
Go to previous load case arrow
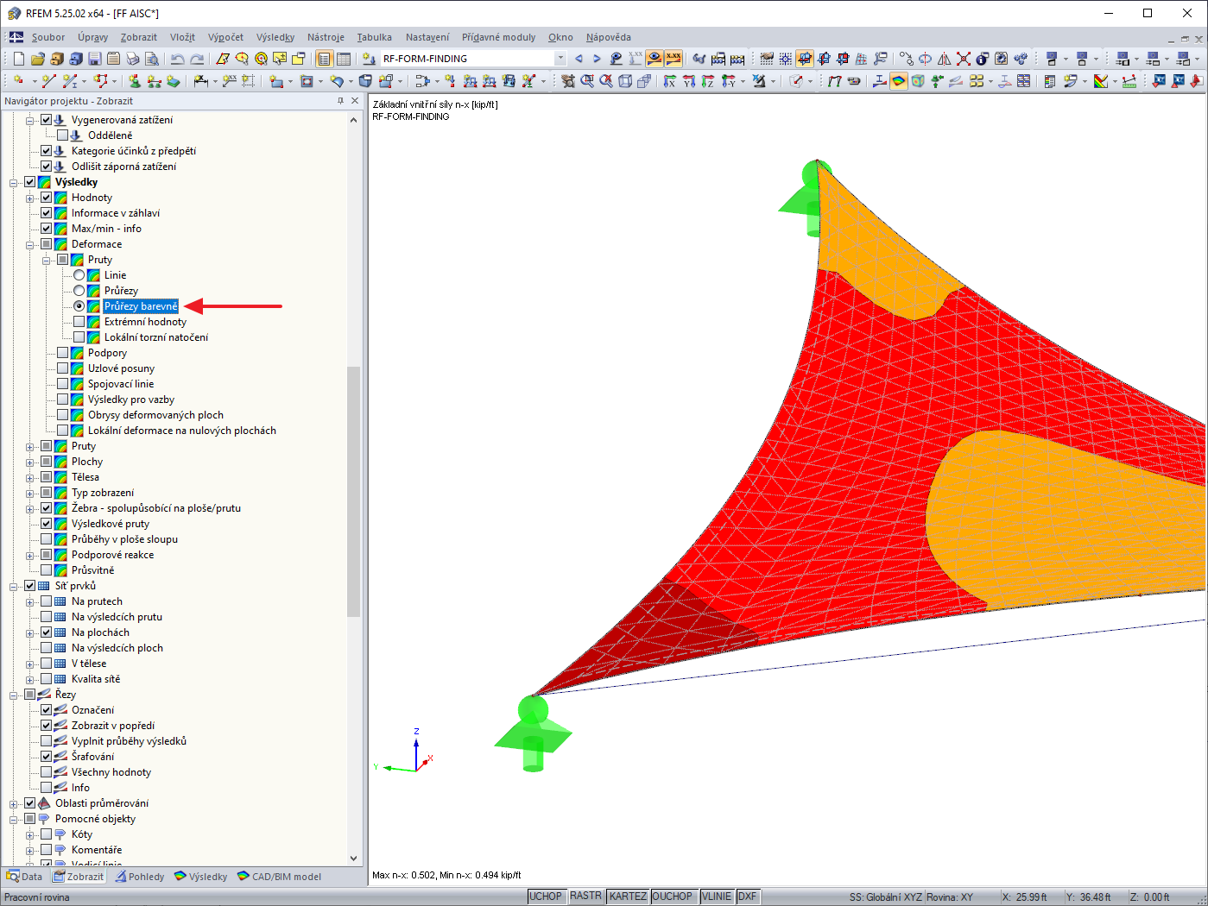(x=579, y=59)
